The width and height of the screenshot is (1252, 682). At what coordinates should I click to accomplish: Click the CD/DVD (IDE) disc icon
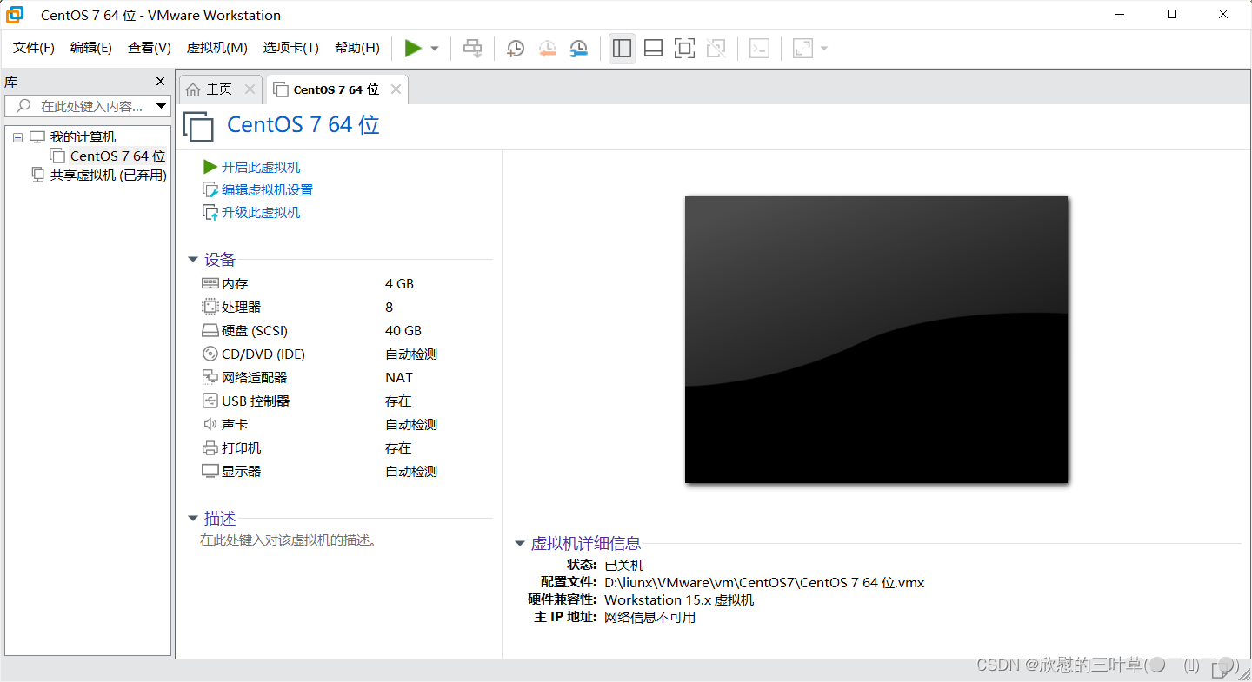point(210,354)
